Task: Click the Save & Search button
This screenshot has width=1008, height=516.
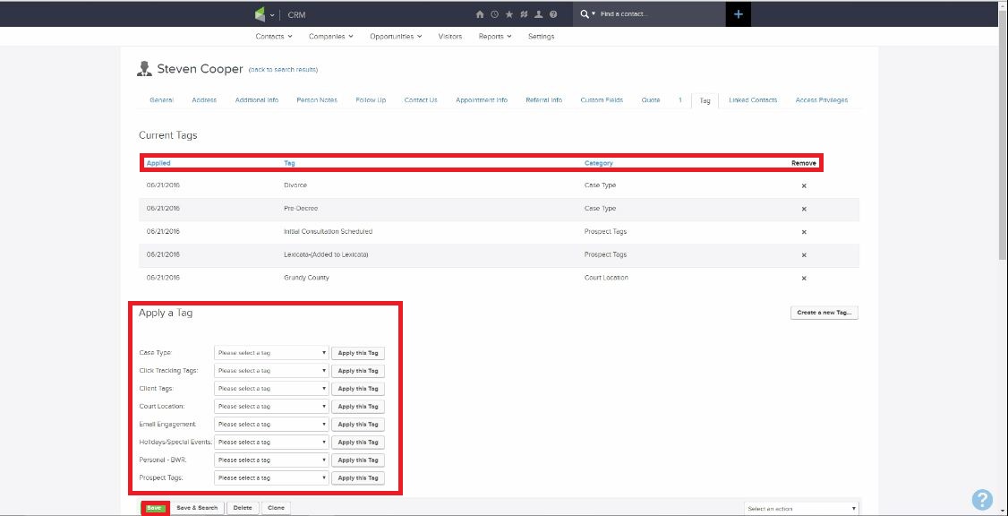Action: 197,508
